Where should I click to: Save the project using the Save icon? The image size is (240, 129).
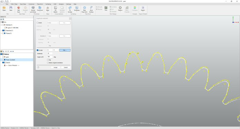[11, 9]
